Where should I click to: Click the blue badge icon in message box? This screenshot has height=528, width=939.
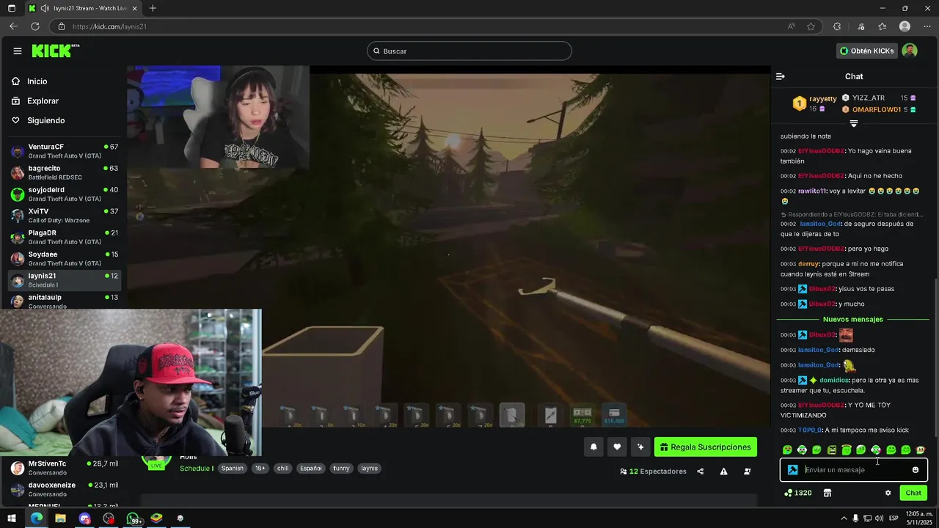(x=792, y=470)
